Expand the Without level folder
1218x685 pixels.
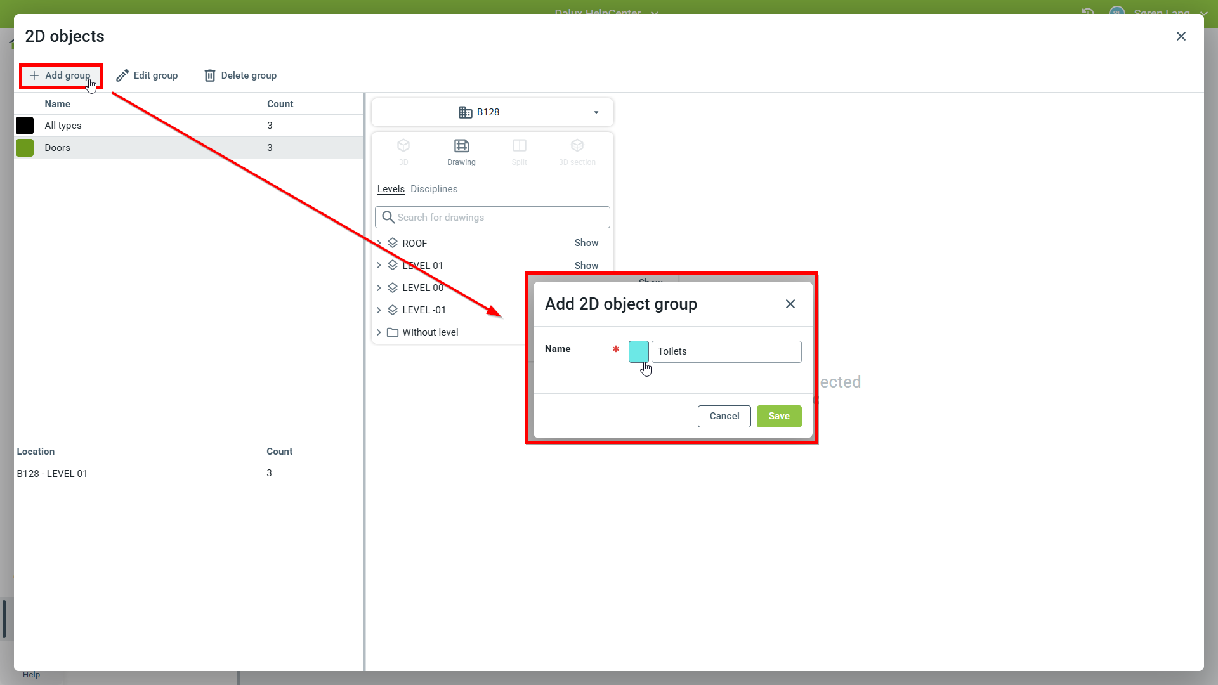[379, 332]
